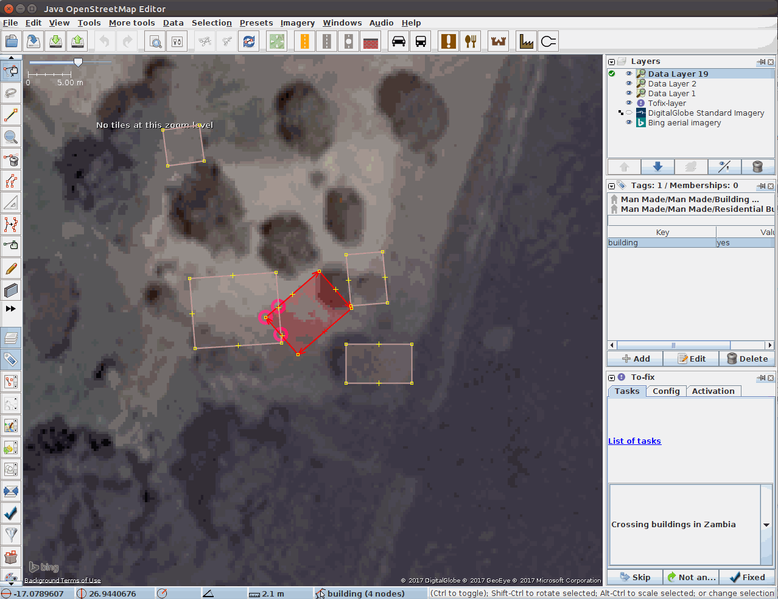Move the selected layer down with blue arrow
778x599 pixels.
pos(657,167)
